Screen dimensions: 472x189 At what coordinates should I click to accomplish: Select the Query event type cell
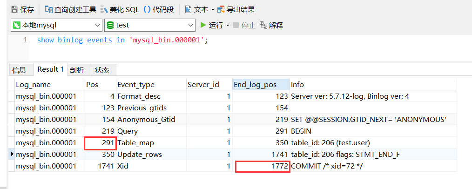151,131
